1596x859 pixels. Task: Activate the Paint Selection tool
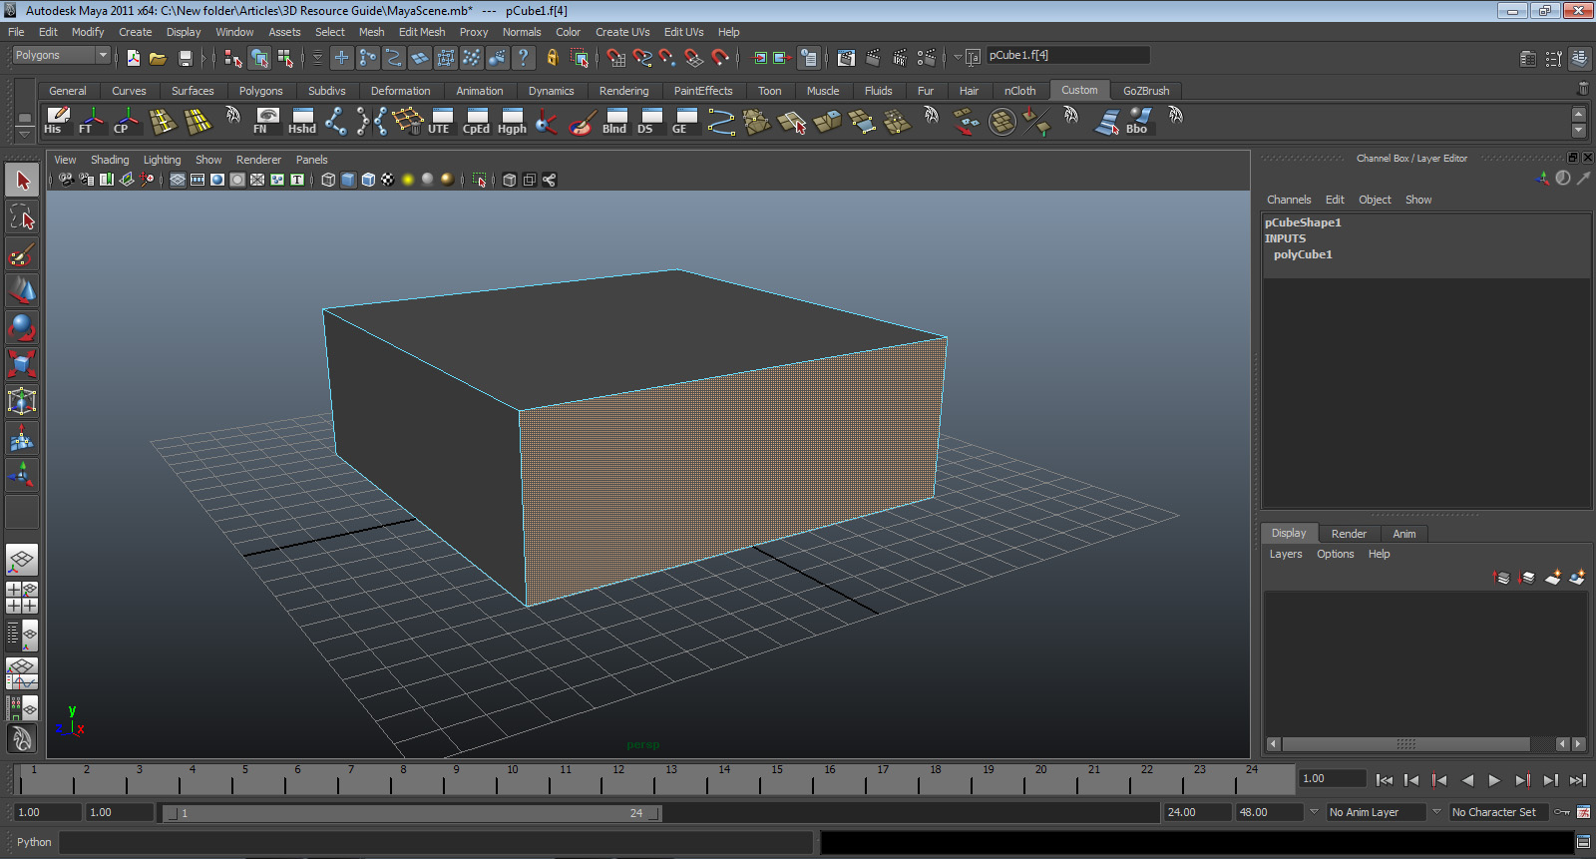22,255
